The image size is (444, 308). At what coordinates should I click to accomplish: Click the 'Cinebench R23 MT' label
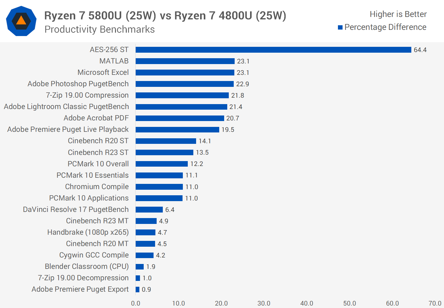pos(97,221)
